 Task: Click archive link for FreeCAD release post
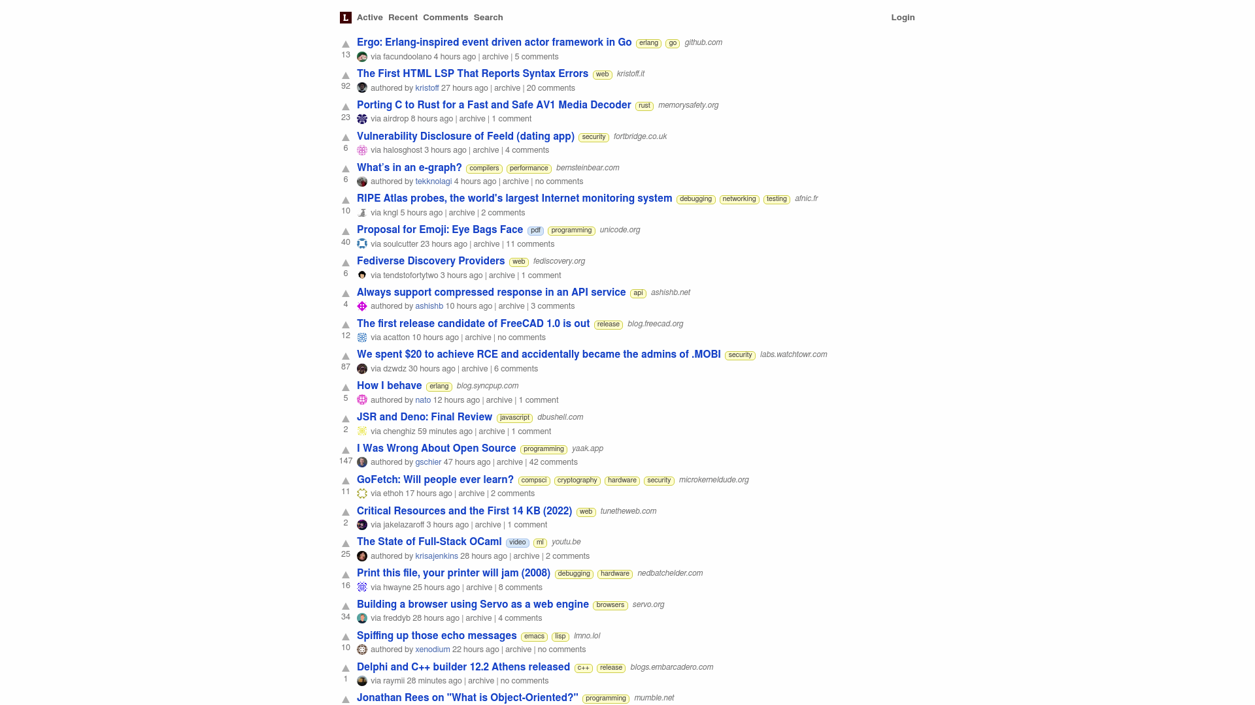[478, 337]
